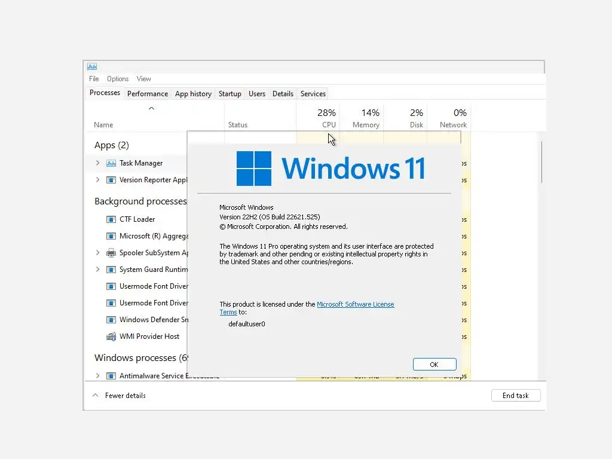Viewport: 612px width, 459px height.
Task: Click the WMI Provider Host icon
Action: [111, 336]
